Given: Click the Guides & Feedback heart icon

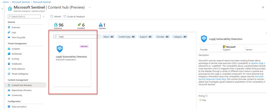Looking at the screenshot, I should pos(65,17).
